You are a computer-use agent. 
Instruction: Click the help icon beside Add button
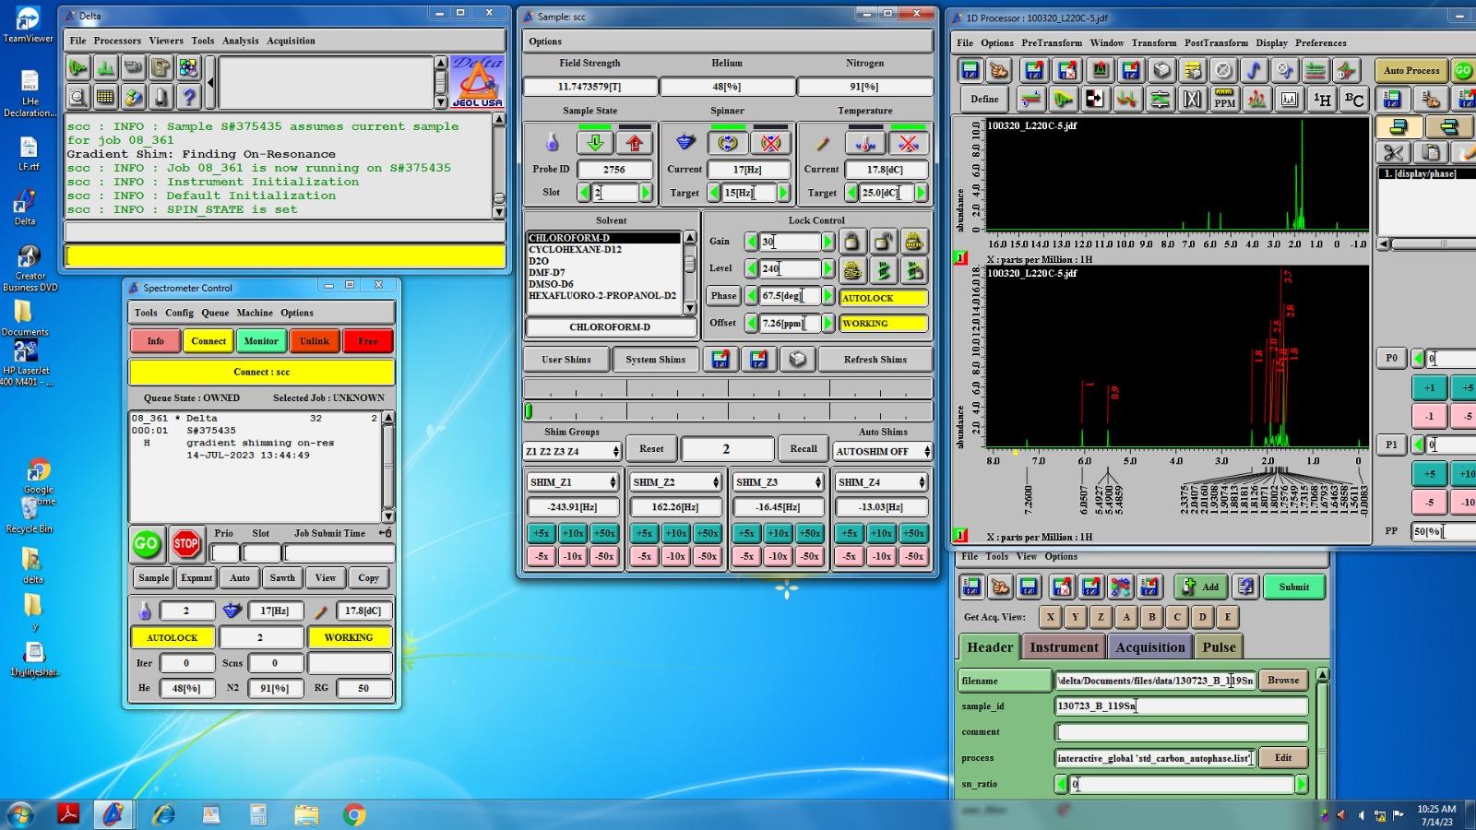click(1246, 587)
